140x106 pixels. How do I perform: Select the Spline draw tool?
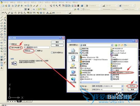pyautogui.click(x=2, y=40)
